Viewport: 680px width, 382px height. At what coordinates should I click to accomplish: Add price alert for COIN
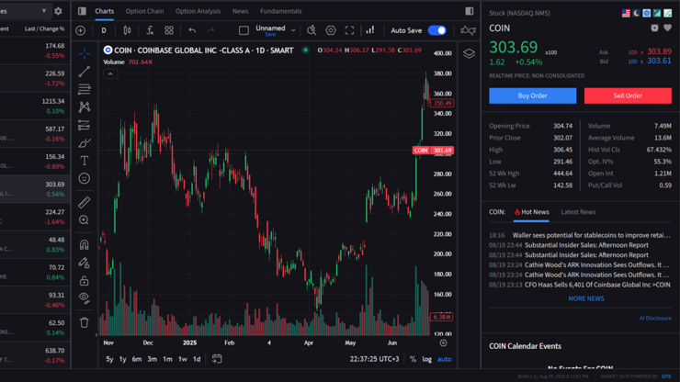click(x=654, y=28)
